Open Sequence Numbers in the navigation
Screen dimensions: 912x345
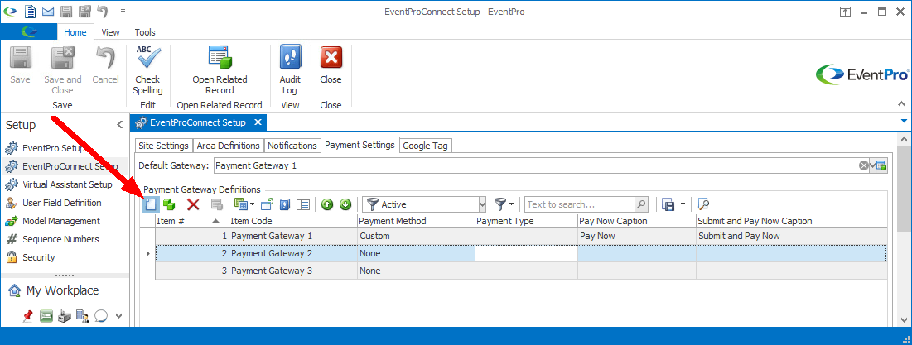tap(60, 239)
